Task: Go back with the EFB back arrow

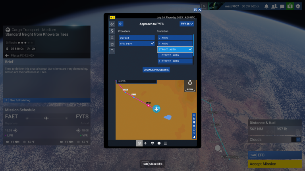Action: (121, 24)
